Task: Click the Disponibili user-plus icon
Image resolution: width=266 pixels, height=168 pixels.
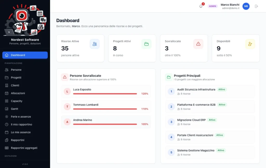Action: click(250, 44)
